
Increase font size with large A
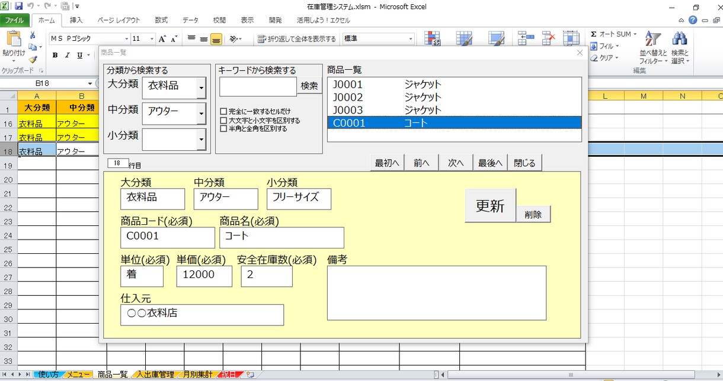[162, 39]
